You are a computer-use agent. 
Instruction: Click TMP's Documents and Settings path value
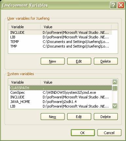[x=76, y=46]
